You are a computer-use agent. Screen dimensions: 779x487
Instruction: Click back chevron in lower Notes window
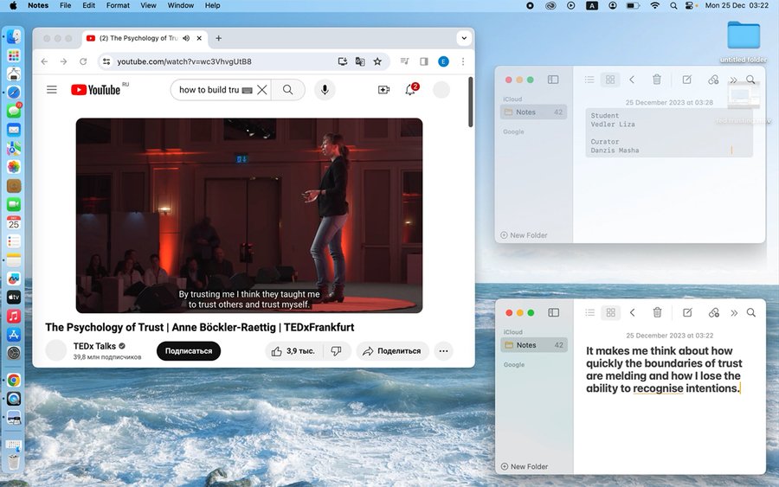[x=633, y=312]
